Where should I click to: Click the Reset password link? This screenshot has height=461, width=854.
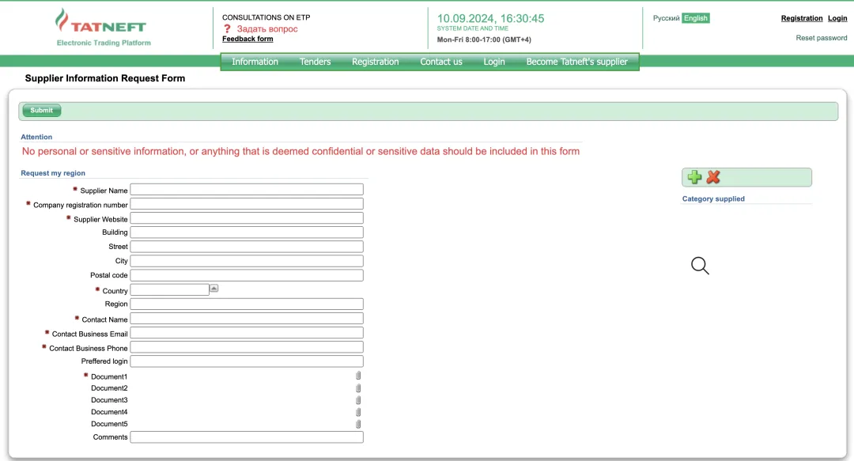click(821, 38)
